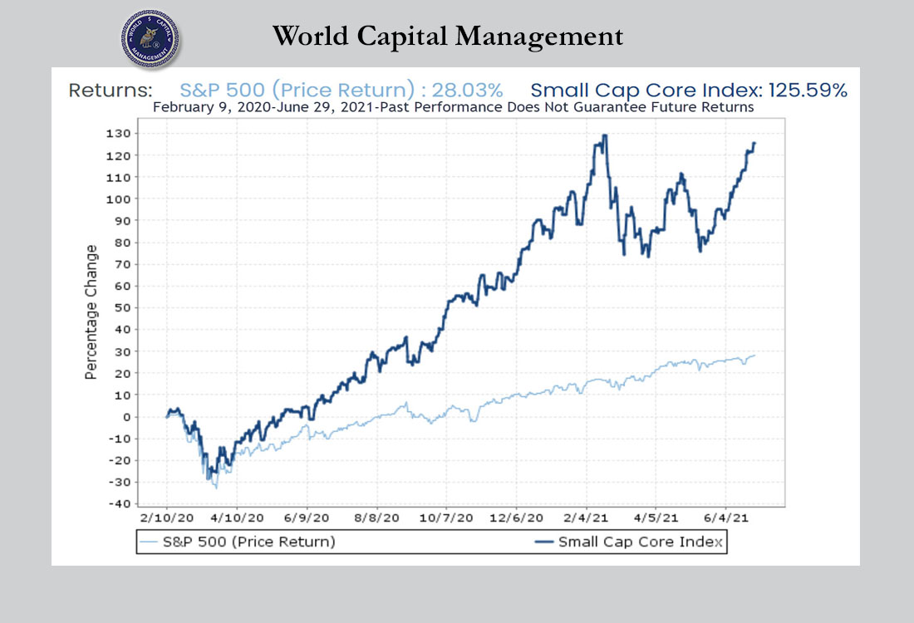Click the S&P 500 legend entry
This screenshot has width=914, height=623.
238,542
